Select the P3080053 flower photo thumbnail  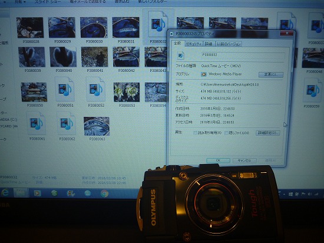click(127, 92)
